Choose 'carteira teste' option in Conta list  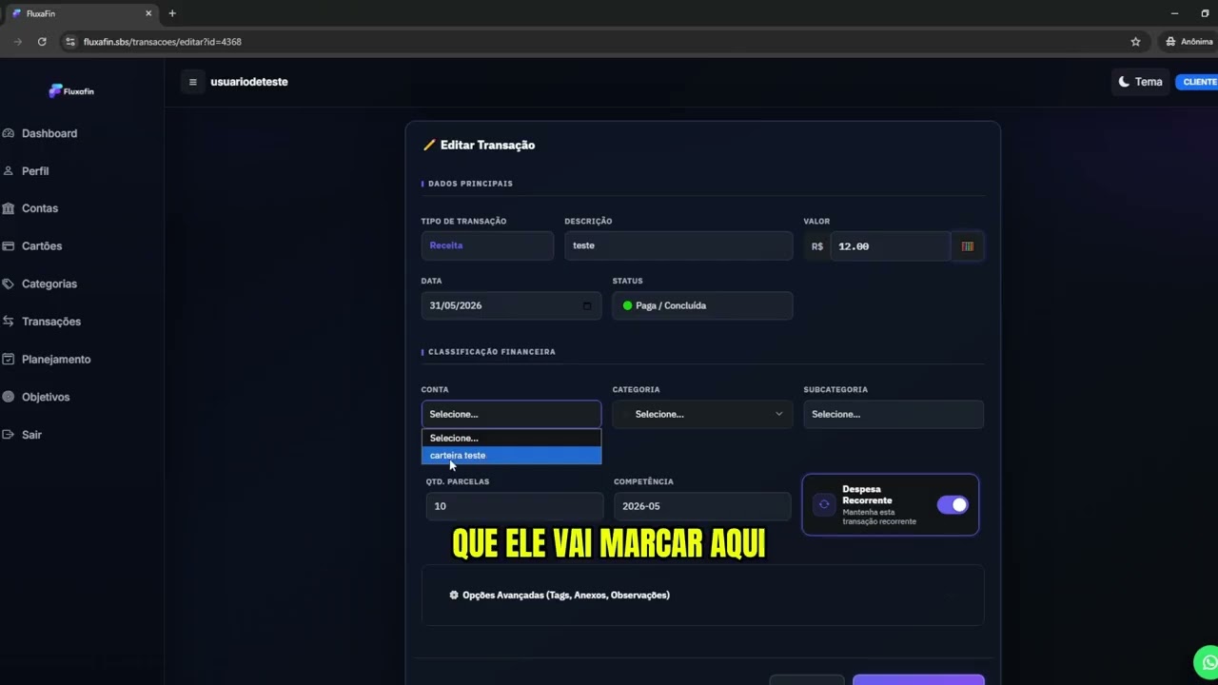point(511,456)
